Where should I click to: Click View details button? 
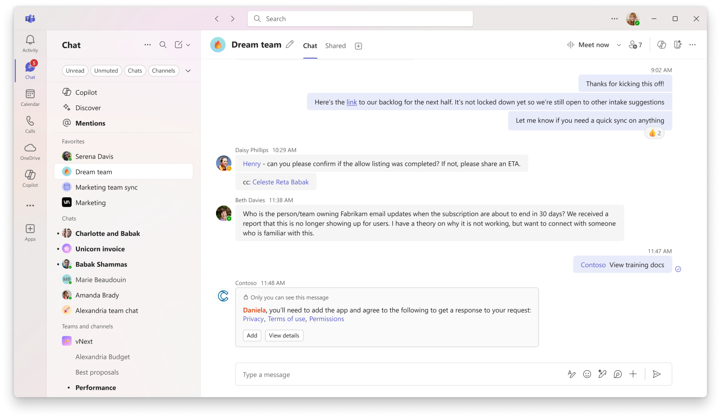(x=284, y=336)
